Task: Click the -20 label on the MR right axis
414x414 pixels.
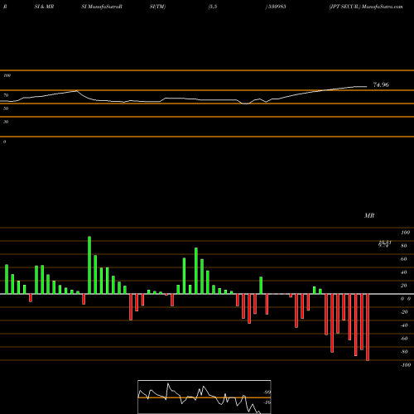Action: (x=404, y=312)
